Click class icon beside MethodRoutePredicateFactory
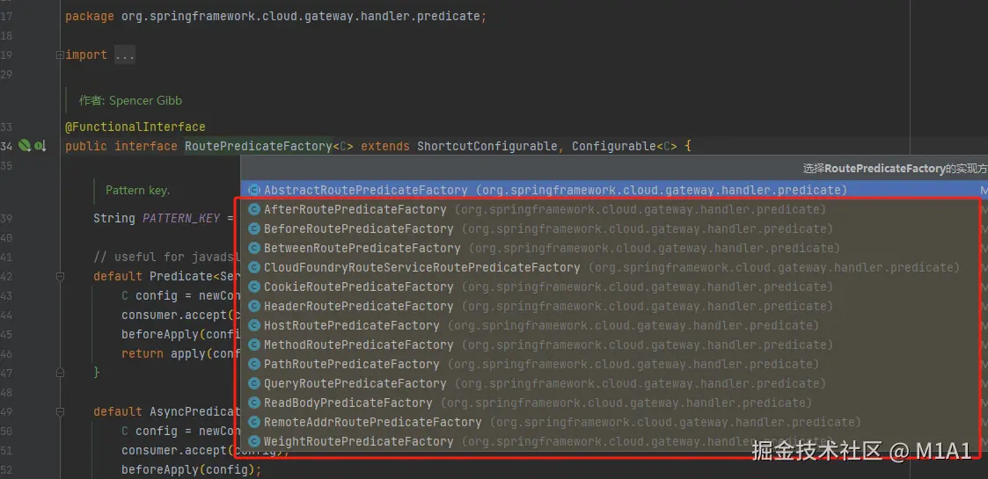This screenshot has height=479, width=988. tap(254, 345)
